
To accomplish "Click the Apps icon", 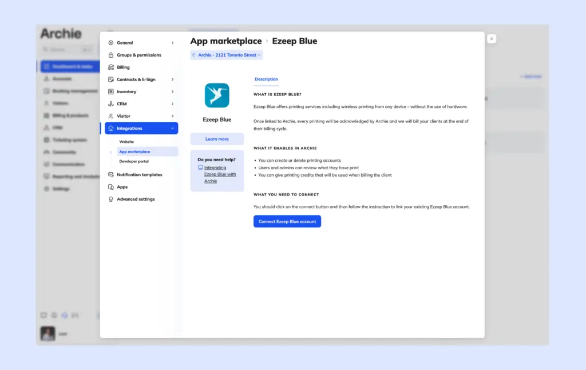I will click(110, 187).
